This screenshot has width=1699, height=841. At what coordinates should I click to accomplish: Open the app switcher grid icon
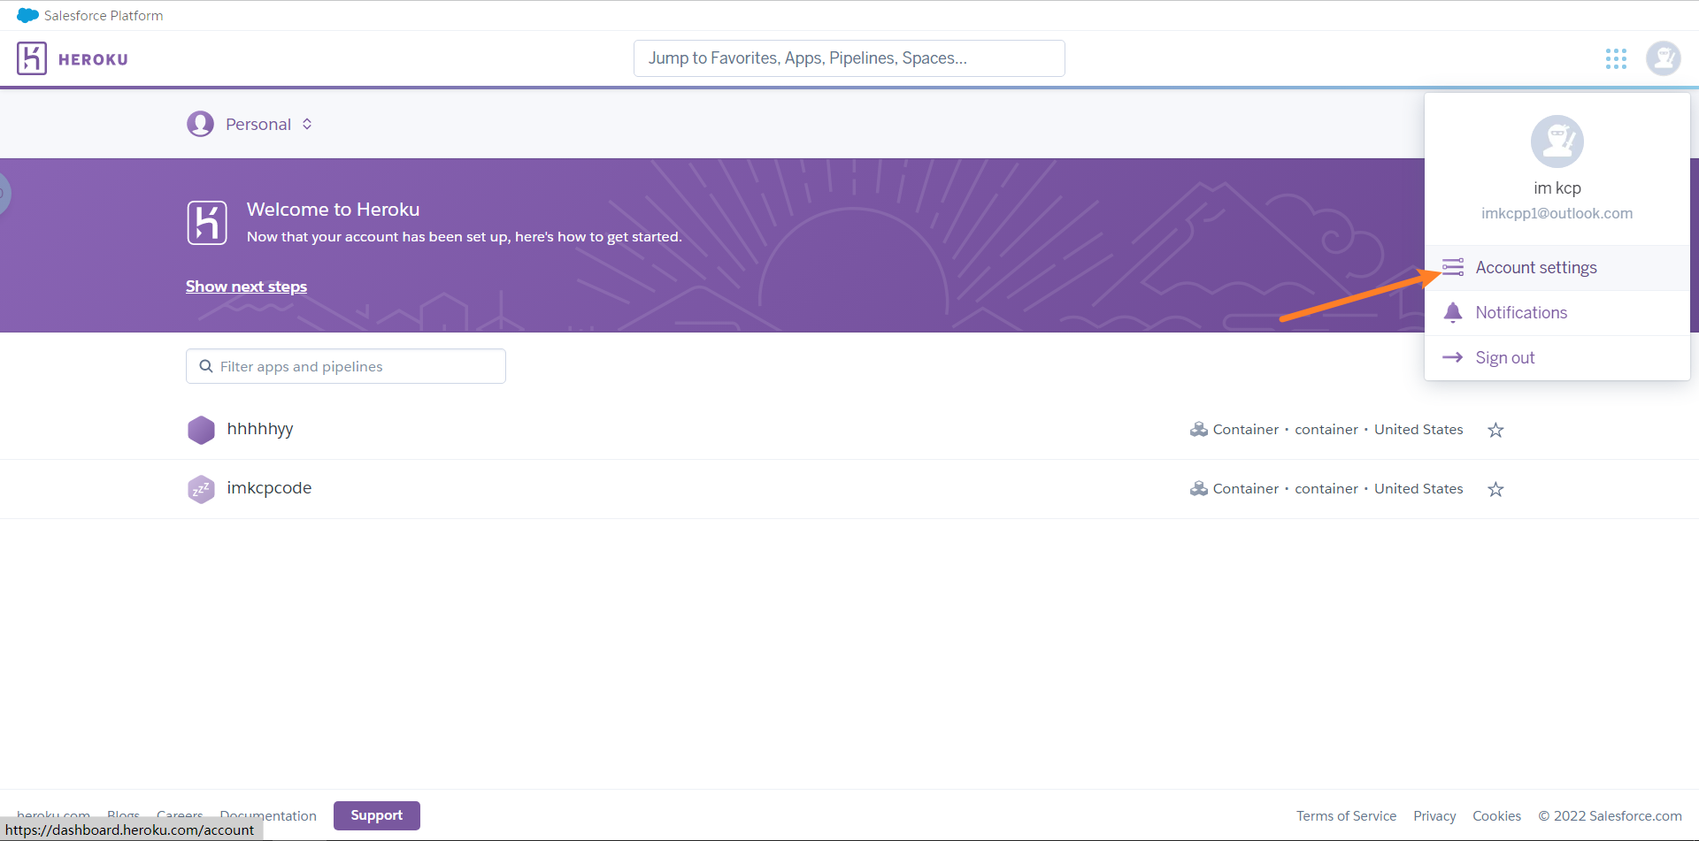pos(1616,58)
